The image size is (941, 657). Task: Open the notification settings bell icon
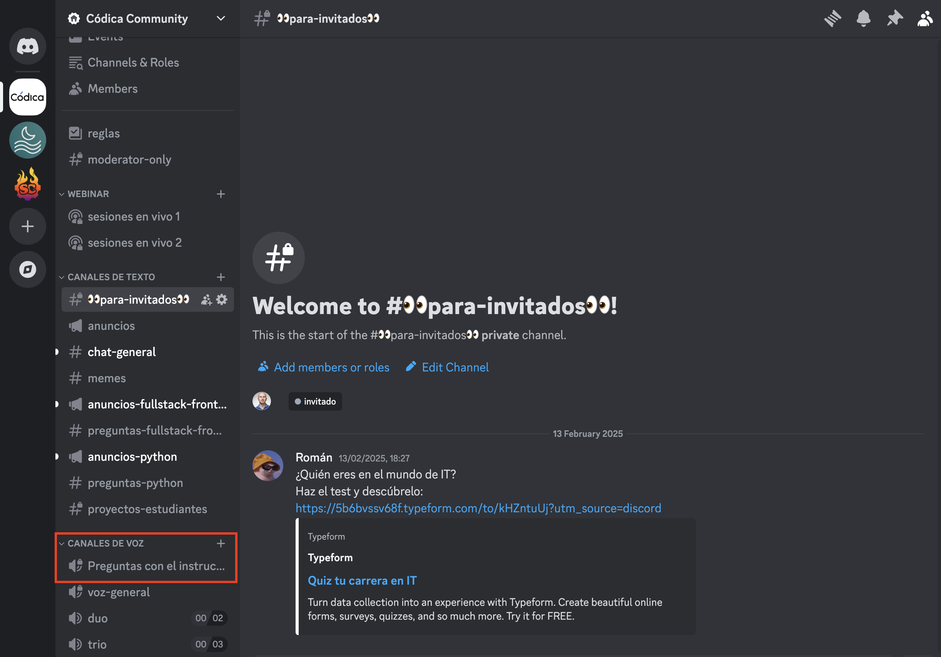click(x=864, y=18)
